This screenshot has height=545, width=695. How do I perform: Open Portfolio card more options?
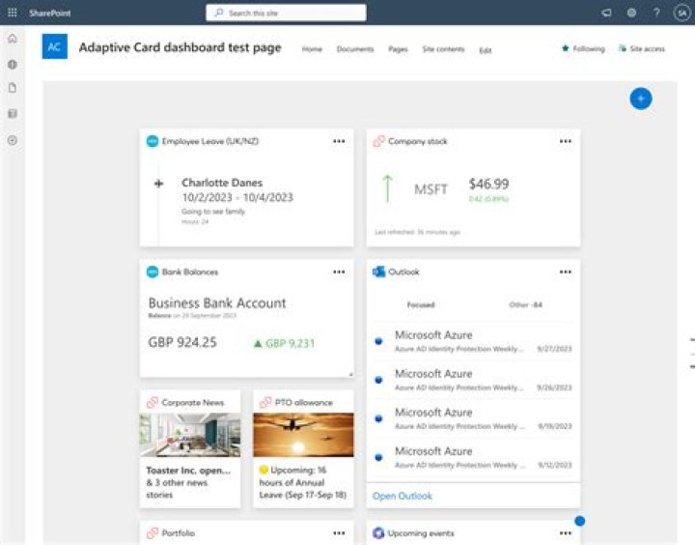[x=339, y=533]
